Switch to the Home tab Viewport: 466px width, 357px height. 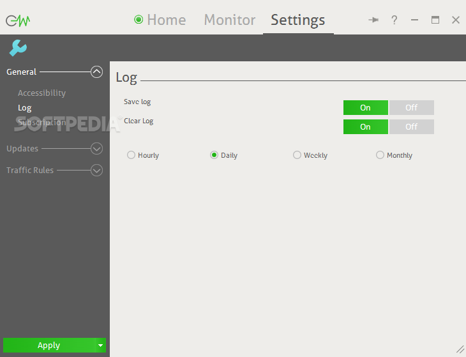coord(167,20)
